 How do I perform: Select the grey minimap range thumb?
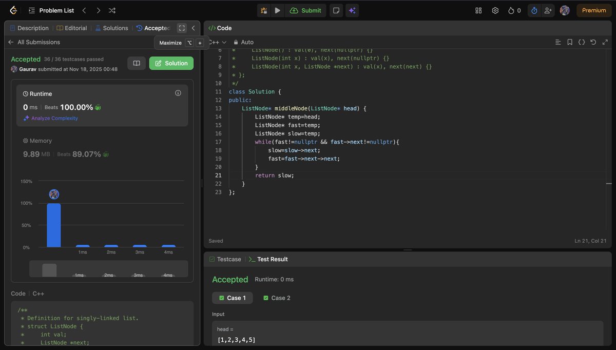[49, 270]
